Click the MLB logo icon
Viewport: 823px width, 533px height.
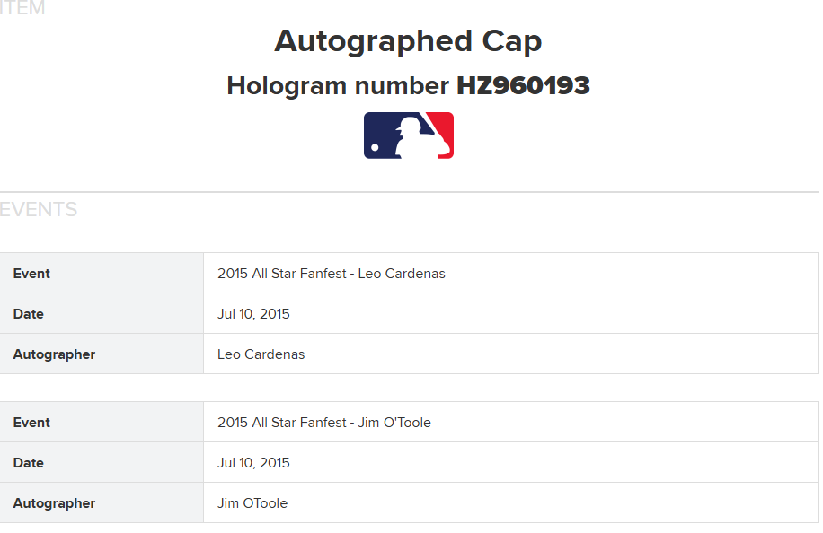(408, 135)
